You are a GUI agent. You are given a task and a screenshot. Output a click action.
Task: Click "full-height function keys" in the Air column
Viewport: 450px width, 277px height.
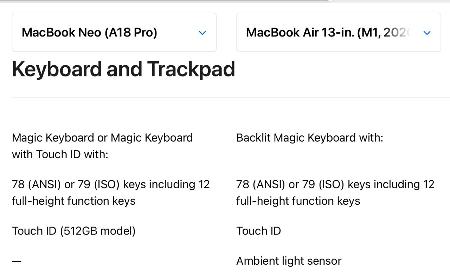(x=298, y=201)
